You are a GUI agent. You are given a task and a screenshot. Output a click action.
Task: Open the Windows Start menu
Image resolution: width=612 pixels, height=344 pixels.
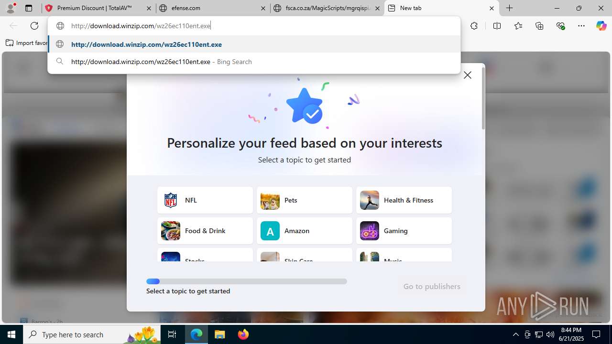(x=11, y=334)
